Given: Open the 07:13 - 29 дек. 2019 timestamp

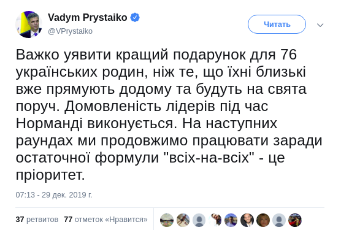Looking at the screenshot, I should tap(54, 195).
